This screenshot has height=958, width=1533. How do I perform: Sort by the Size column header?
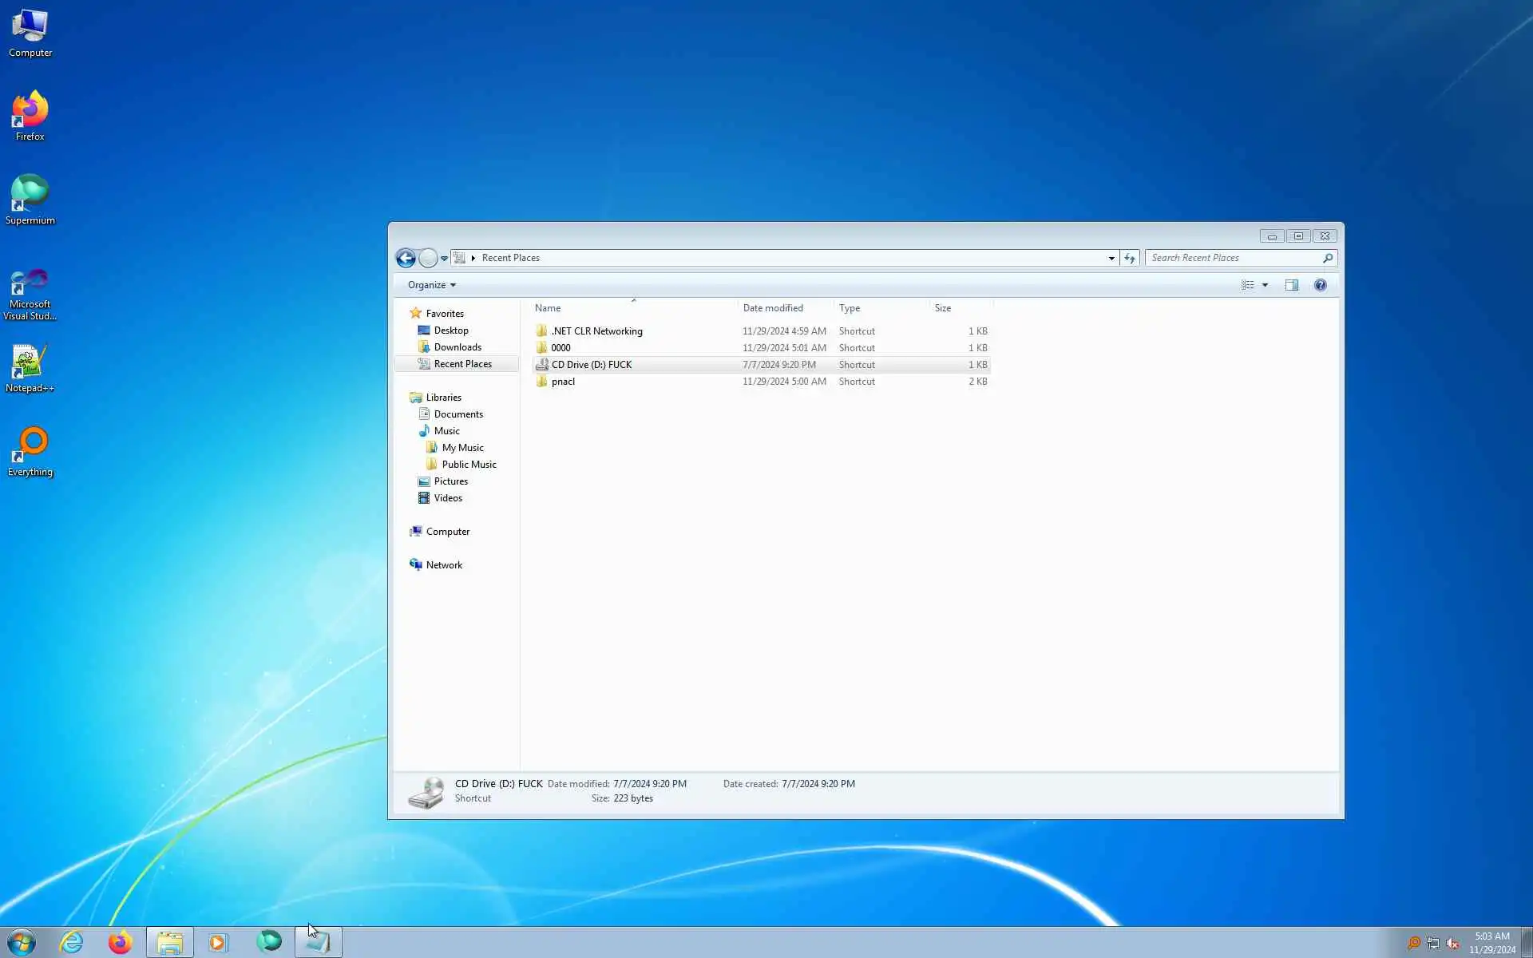click(942, 308)
